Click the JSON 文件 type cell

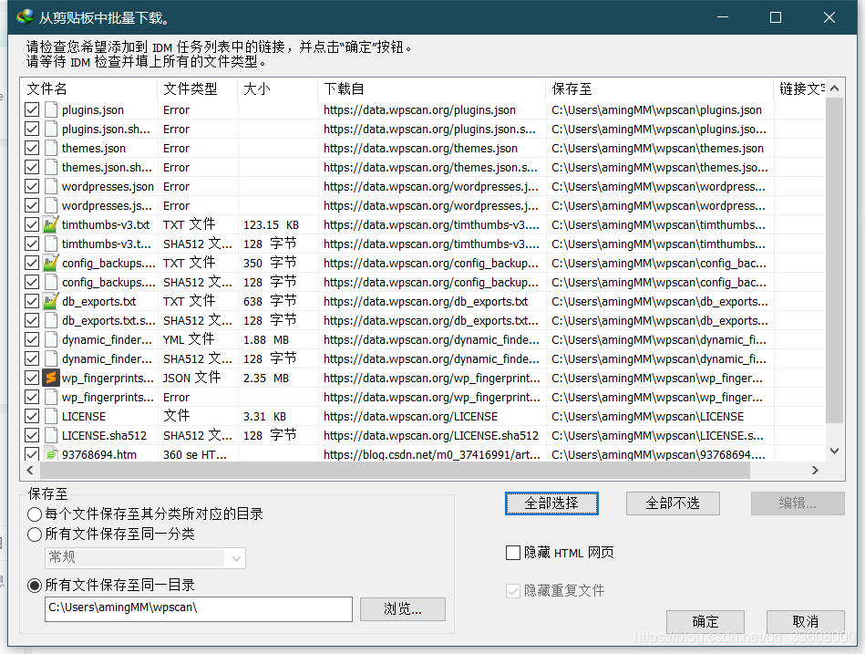(x=191, y=378)
